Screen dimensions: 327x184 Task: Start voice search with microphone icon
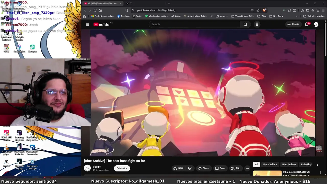coord(257,24)
